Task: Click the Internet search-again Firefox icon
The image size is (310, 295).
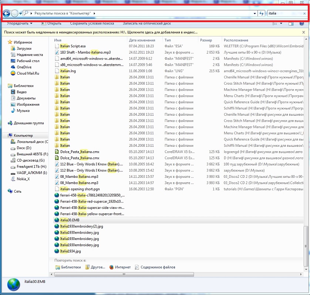Action: (111, 267)
